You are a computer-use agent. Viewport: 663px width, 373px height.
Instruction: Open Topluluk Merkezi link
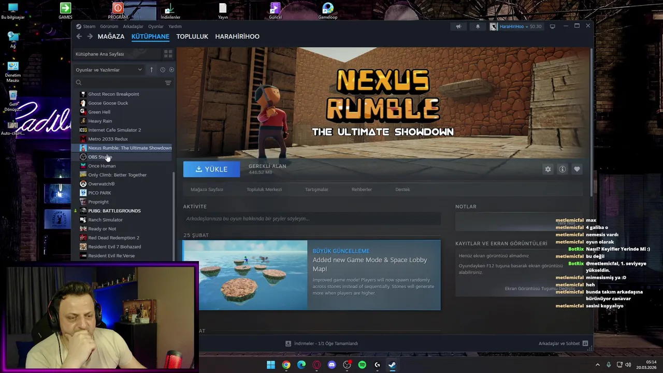point(264,190)
